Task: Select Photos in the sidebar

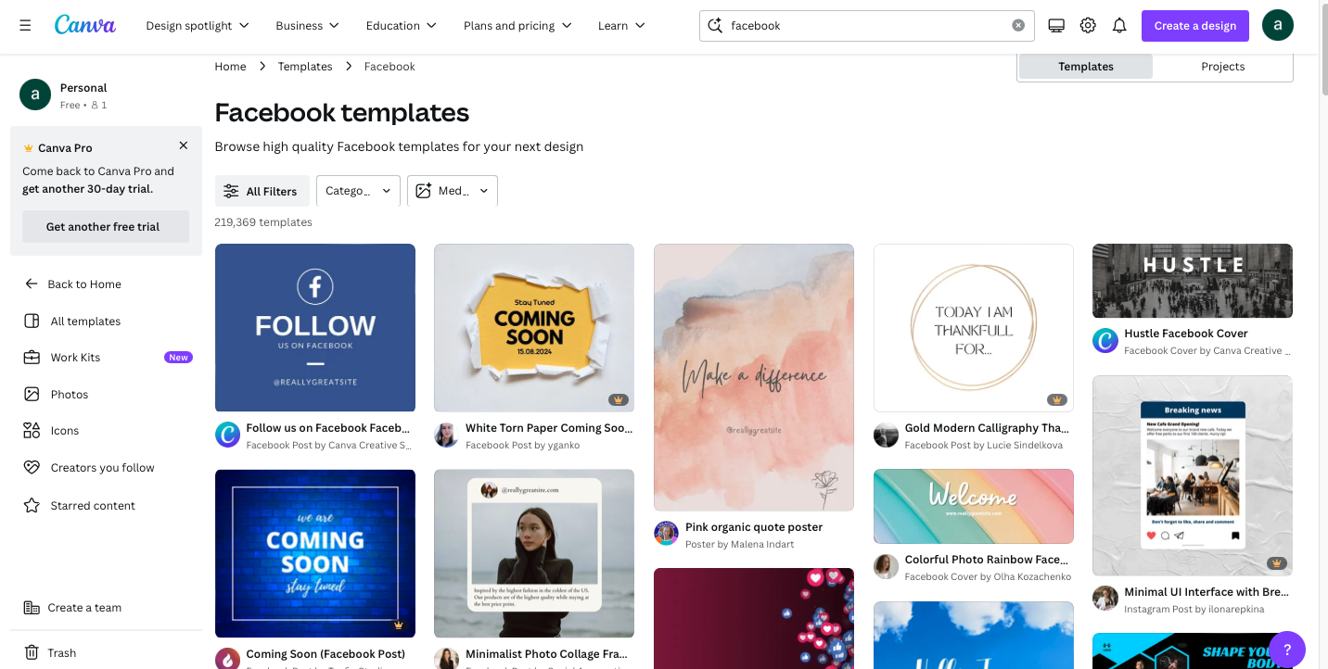Action: [x=68, y=394]
